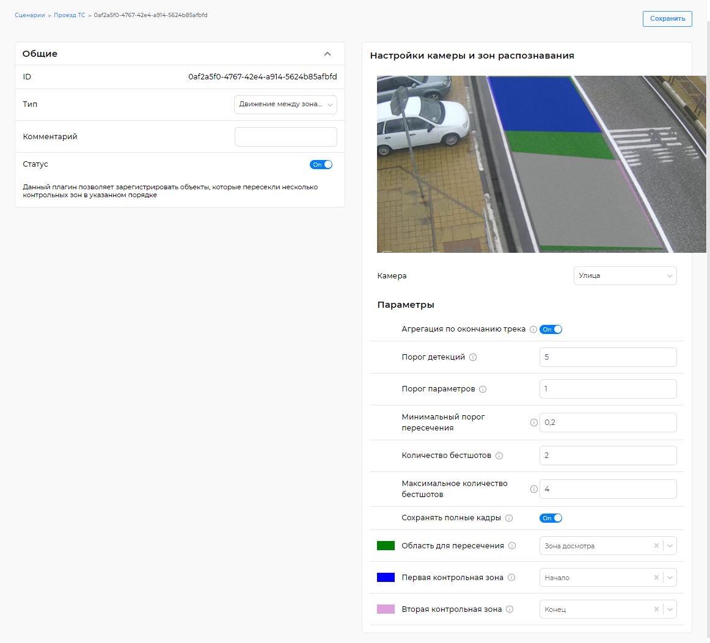This screenshot has width=710, height=643.
Task: Click info icon beside Порог параметров
Action: tap(483, 389)
